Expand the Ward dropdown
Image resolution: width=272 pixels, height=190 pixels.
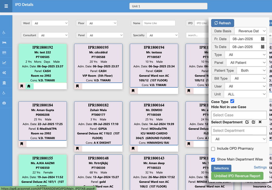tap(50, 23)
